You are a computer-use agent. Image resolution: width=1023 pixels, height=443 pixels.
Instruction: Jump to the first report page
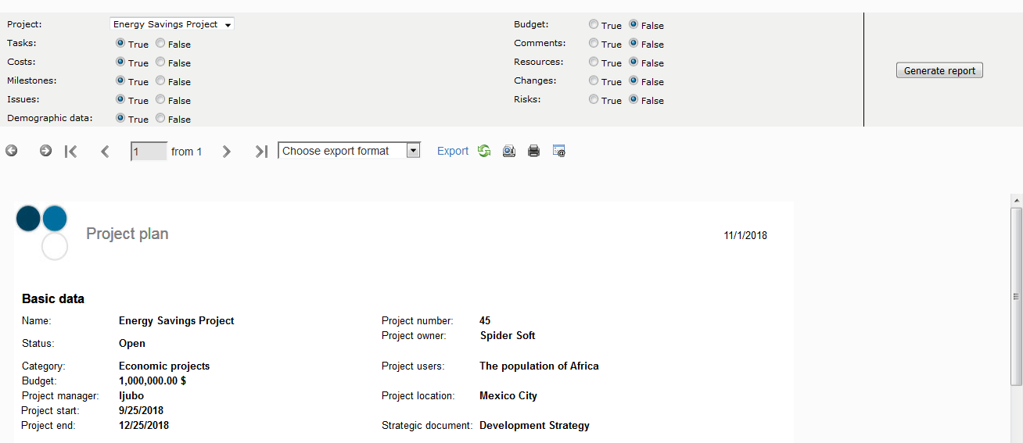71,152
